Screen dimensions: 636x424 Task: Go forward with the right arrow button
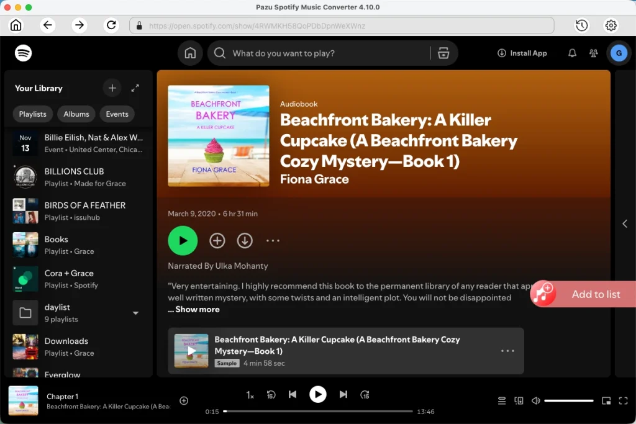pos(79,25)
